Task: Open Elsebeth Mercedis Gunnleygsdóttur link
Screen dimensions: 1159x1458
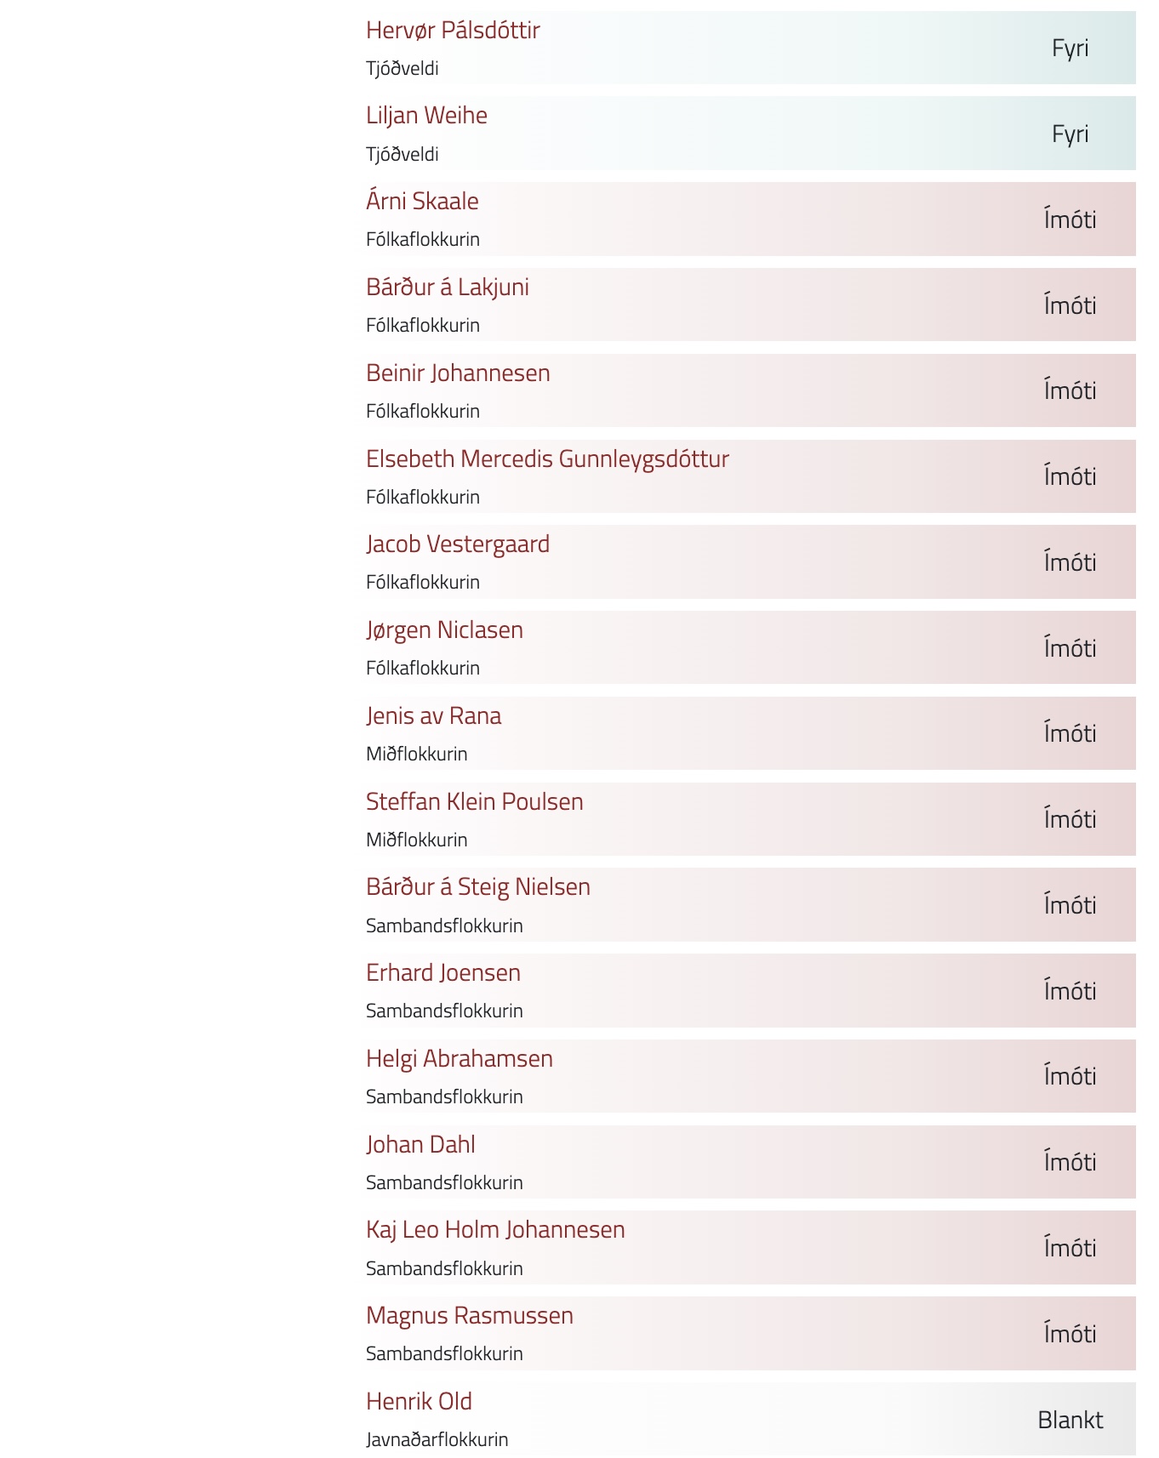Action: coord(547,459)
